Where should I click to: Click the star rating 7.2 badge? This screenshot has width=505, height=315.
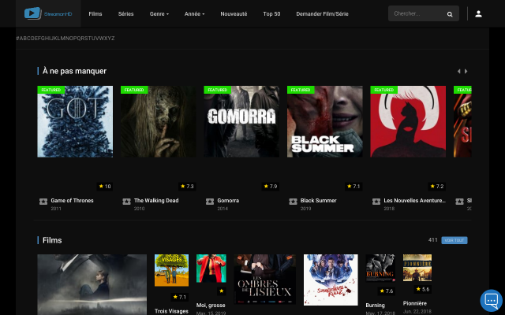[x=436, y=187]
